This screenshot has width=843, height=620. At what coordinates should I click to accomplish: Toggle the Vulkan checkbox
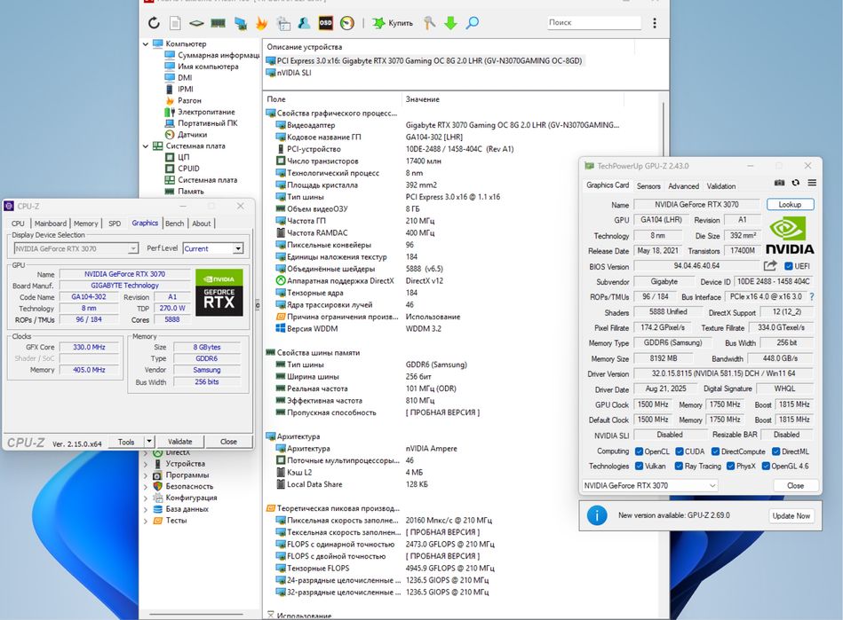coord(639,466)
